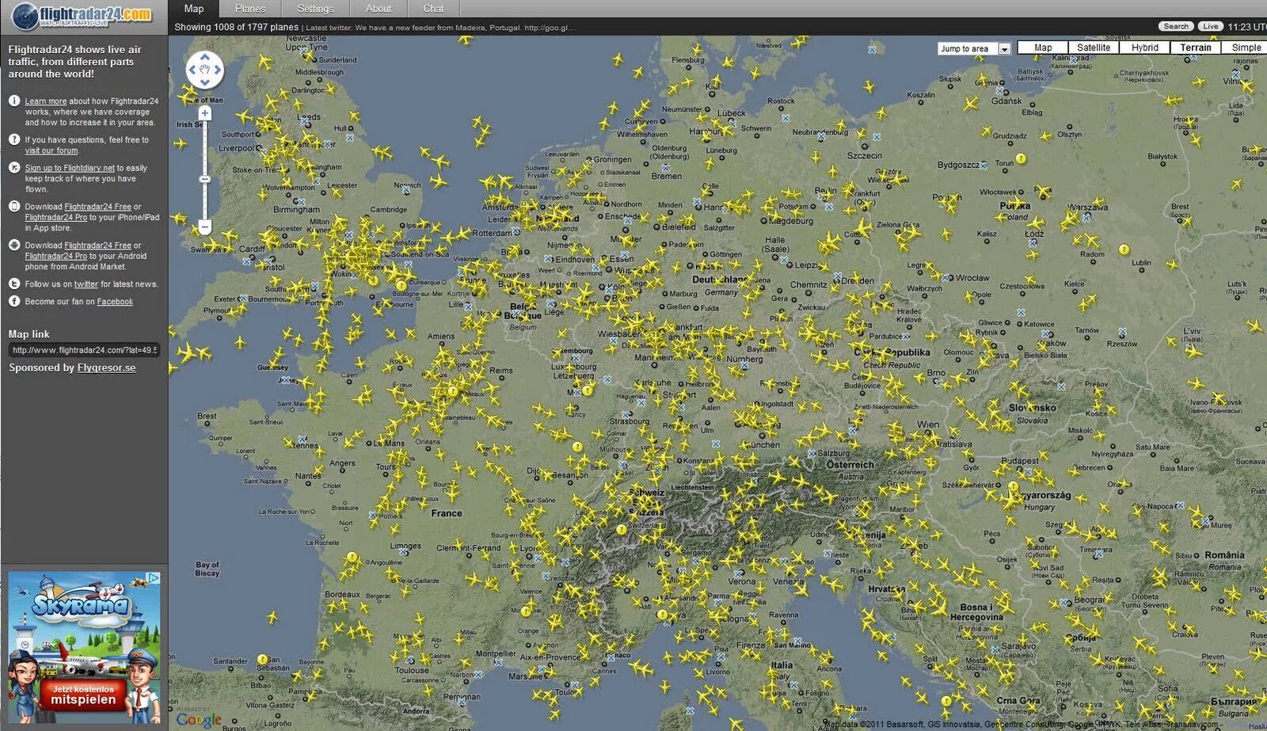Viewport: 1267px width, 731px height.
Task: Click the Jump to area dropdown arrow
Action: click(1004, 49)
